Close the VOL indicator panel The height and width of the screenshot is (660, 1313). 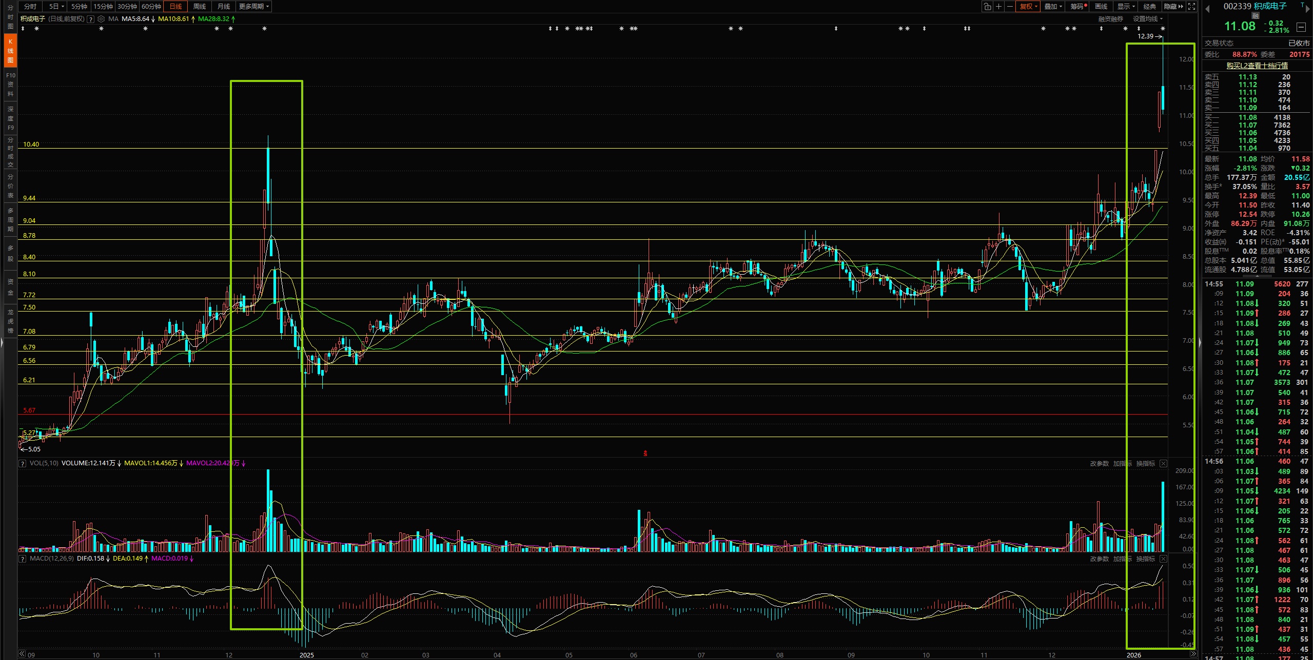(1163, 463)
